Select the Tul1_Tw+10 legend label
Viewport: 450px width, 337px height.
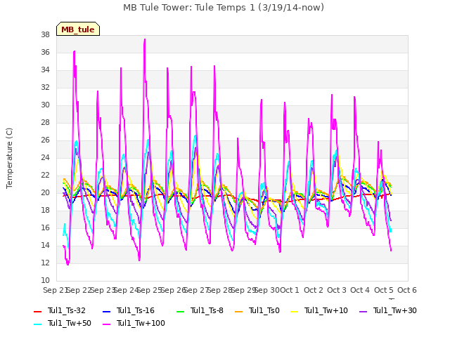(x=326, y=310)
